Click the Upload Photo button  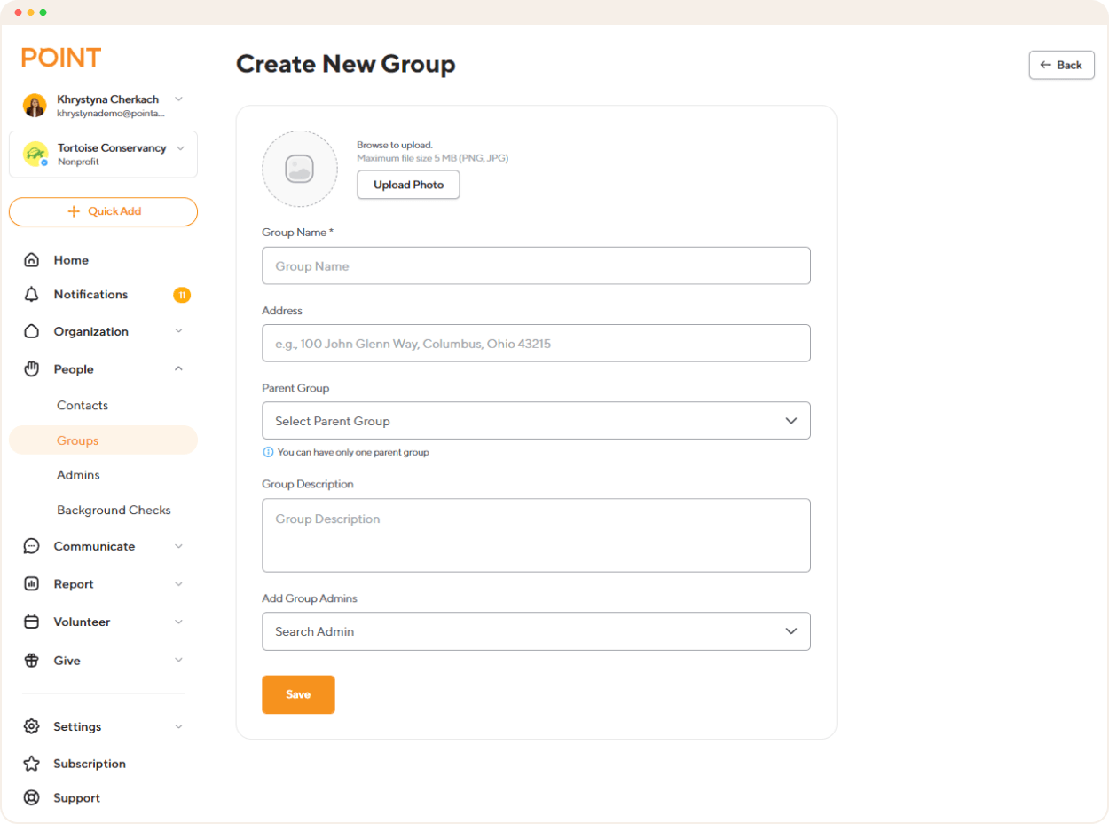(x=408, y=185)
